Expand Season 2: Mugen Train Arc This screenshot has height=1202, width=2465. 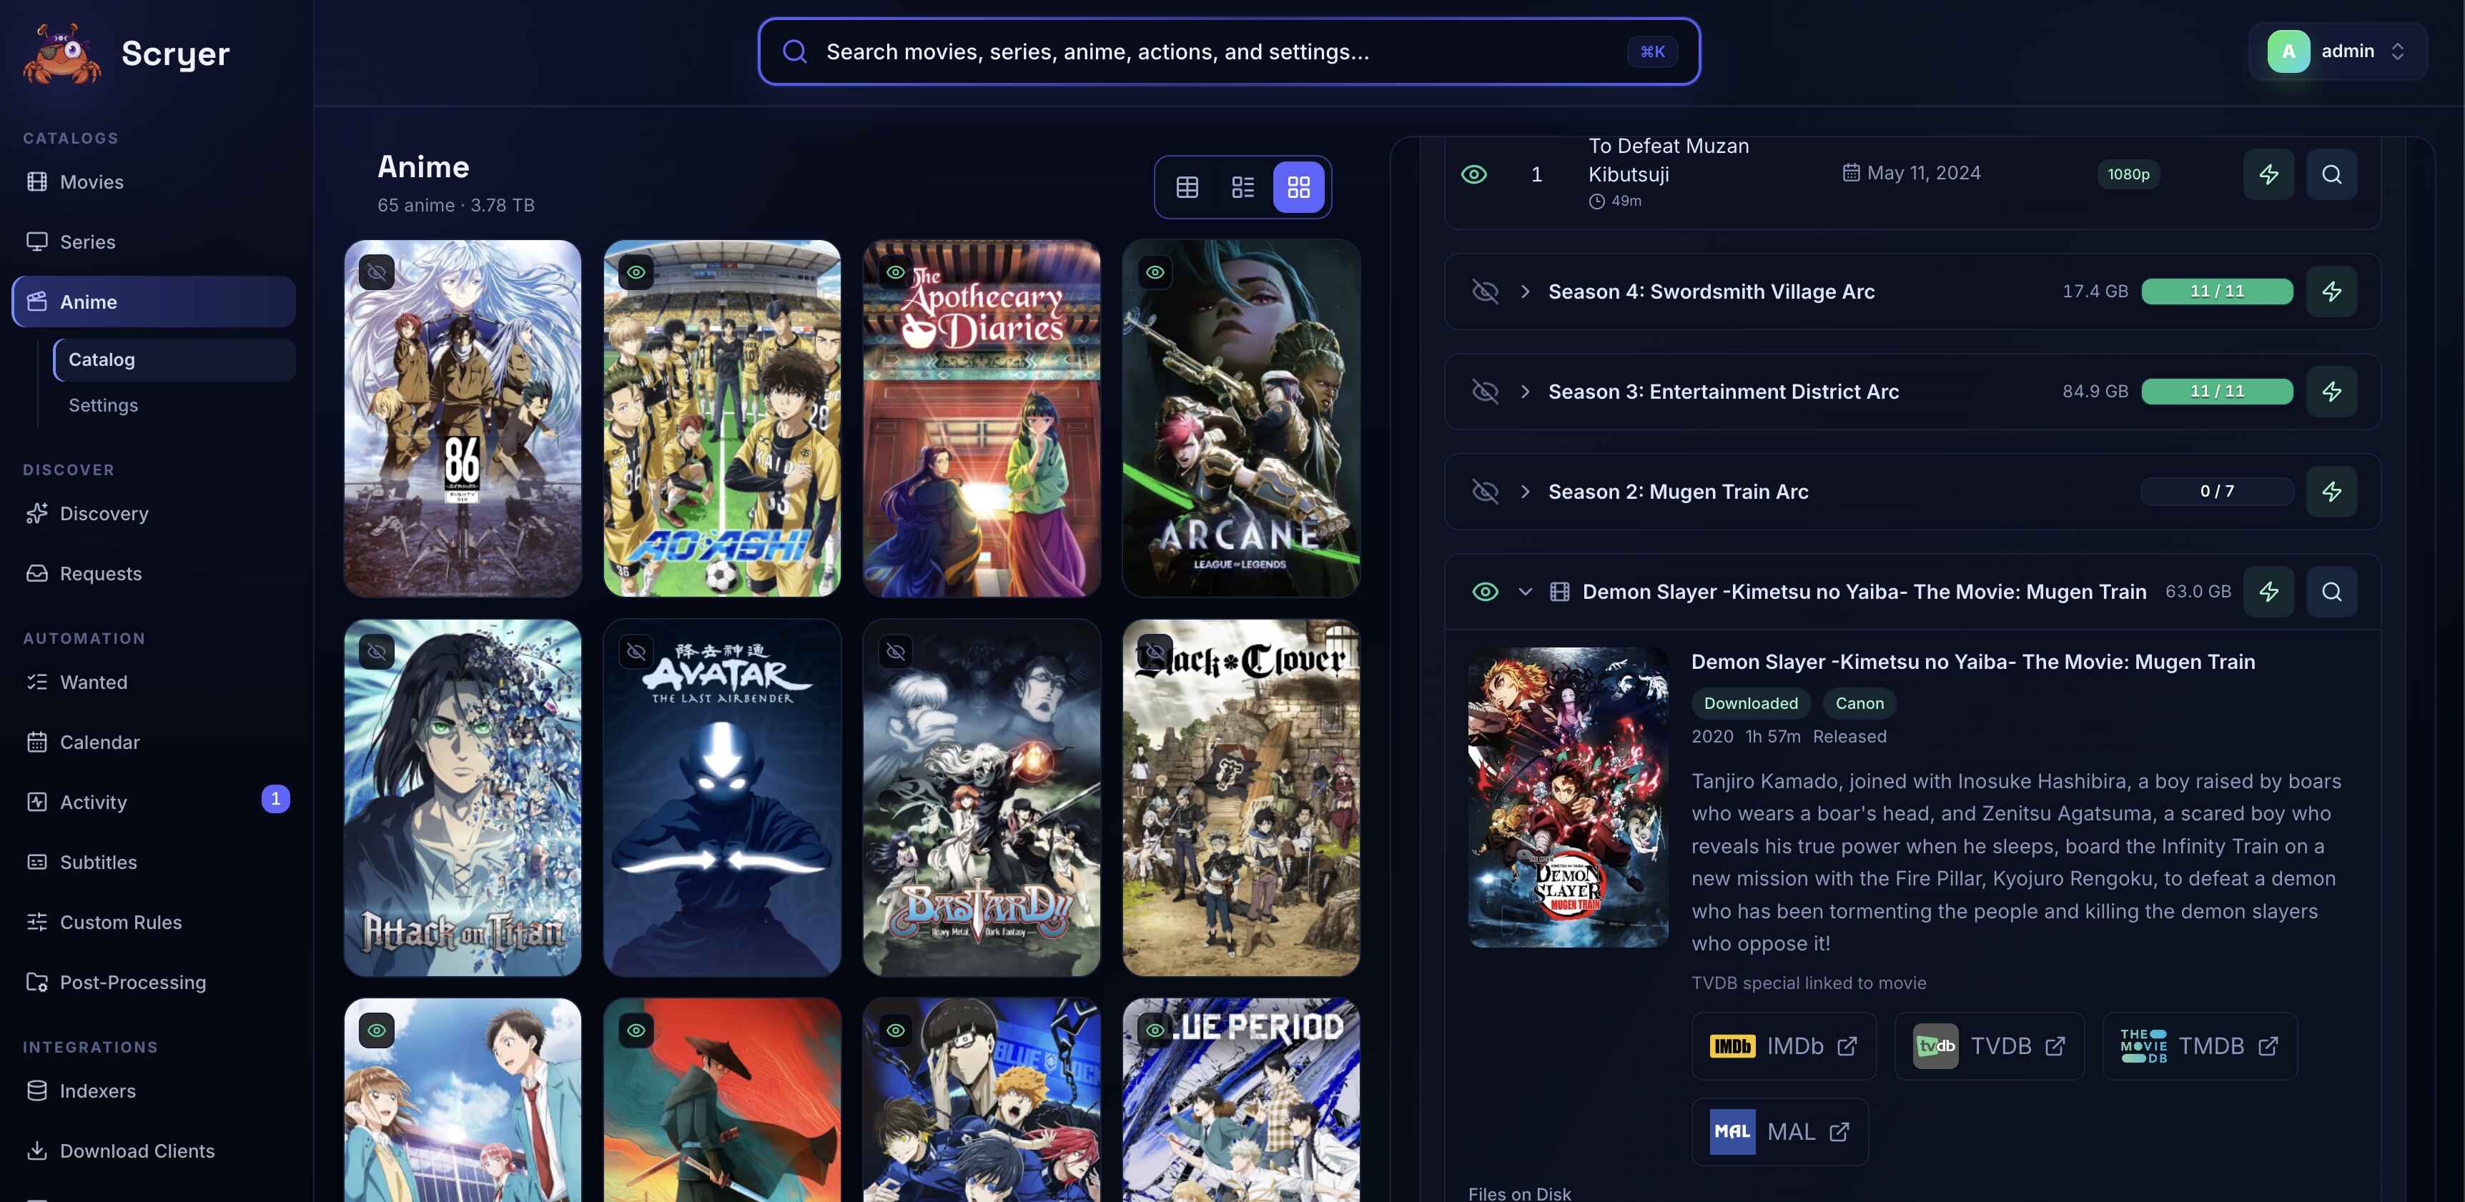tap(1526, 492)
